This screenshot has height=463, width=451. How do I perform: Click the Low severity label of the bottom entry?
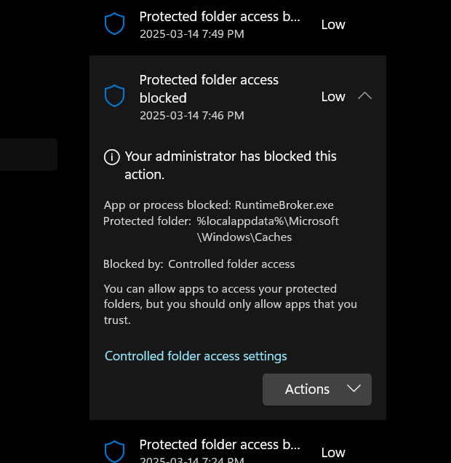[333, 452]
